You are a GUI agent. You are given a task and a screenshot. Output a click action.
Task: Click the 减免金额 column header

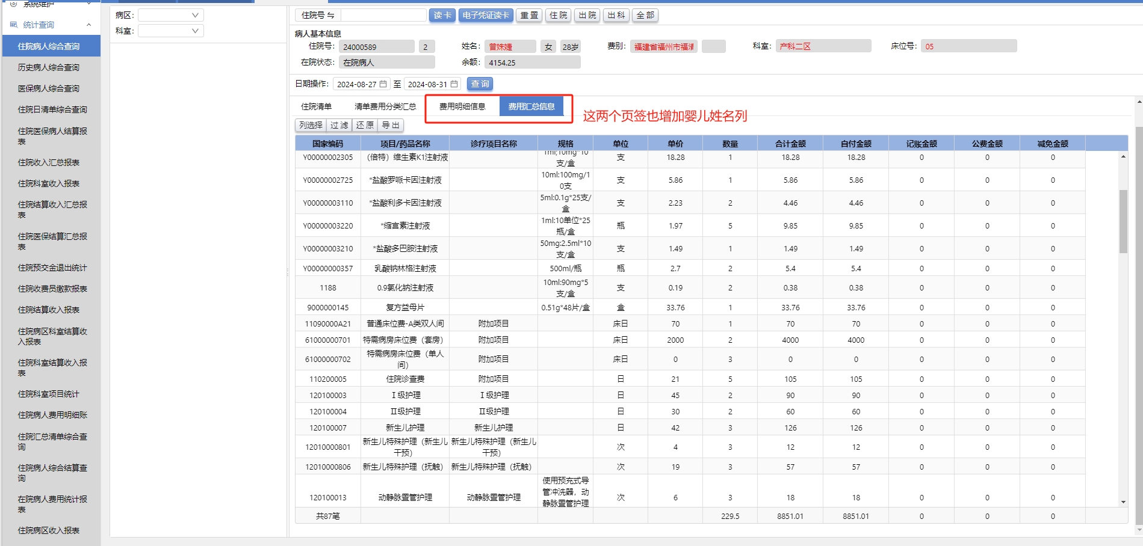pos(1053,144)
